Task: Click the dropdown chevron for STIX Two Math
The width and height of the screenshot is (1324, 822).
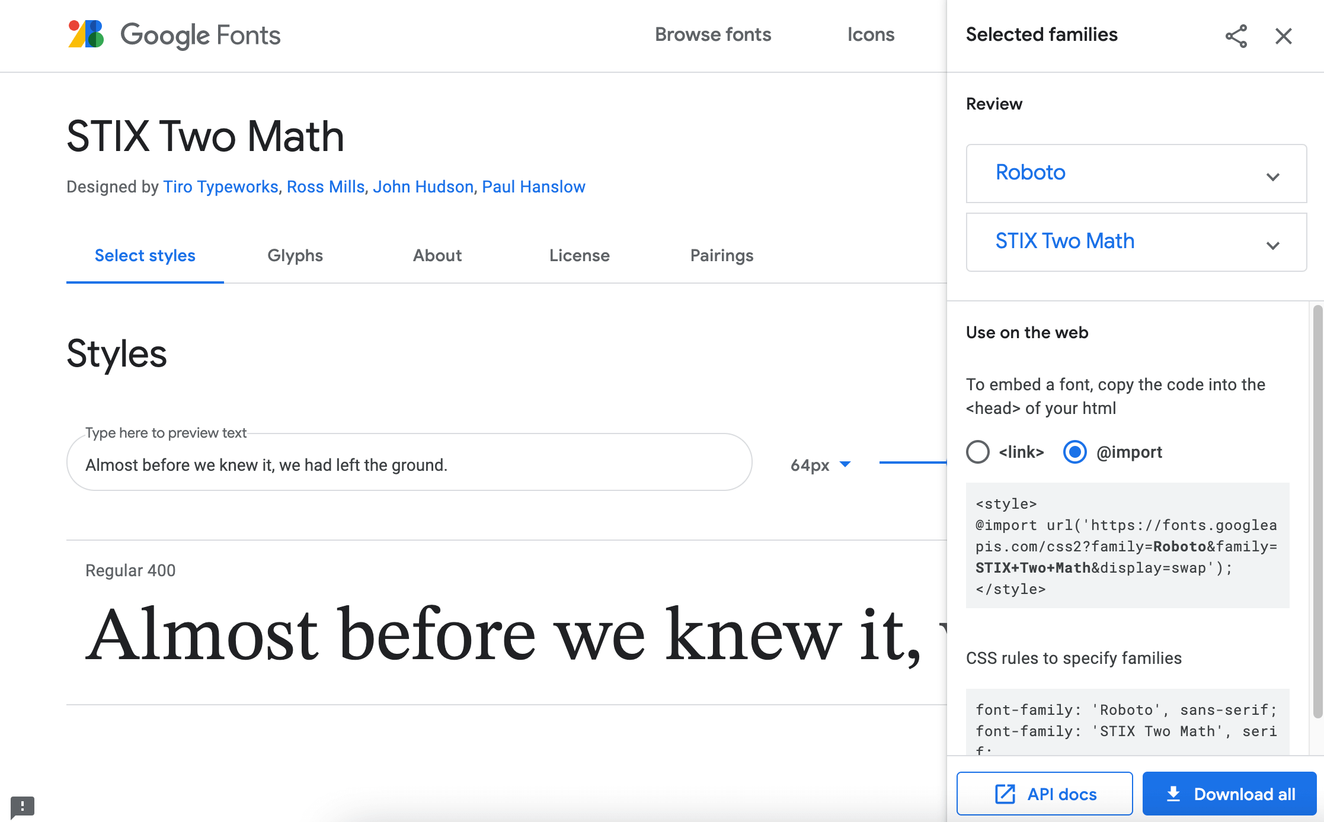Action: (x=1273, y=245)
